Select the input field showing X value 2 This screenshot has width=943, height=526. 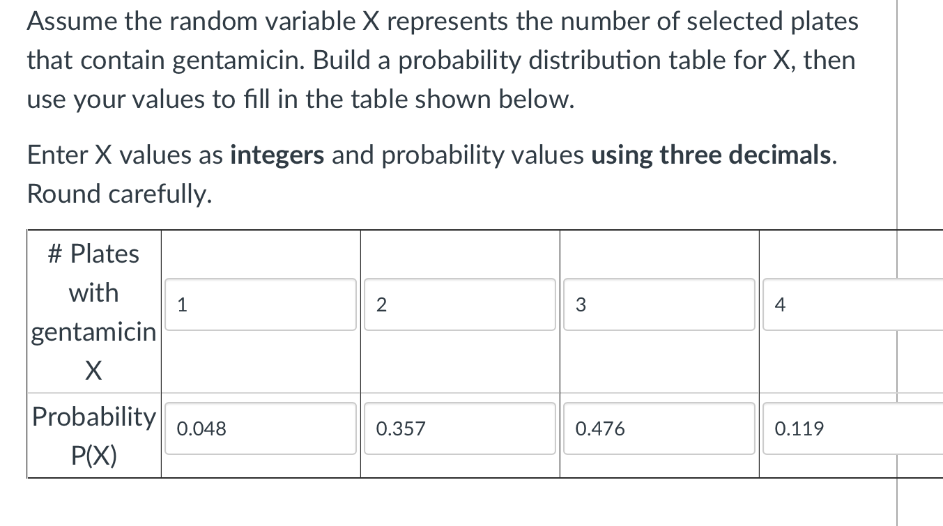click(459, 304)
